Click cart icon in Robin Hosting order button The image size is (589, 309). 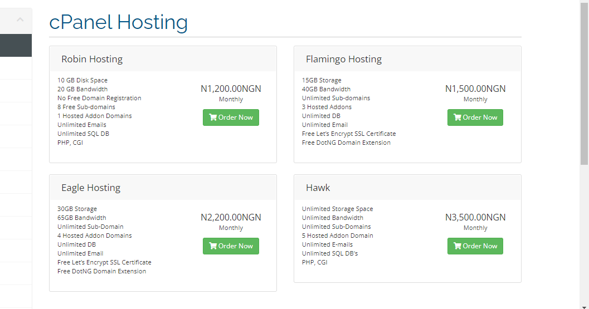(213, 117)
